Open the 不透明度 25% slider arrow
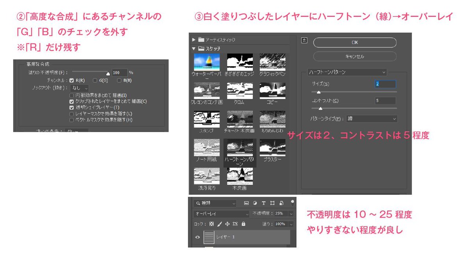The width and height of the screenshot is (469, 264). 291,214
